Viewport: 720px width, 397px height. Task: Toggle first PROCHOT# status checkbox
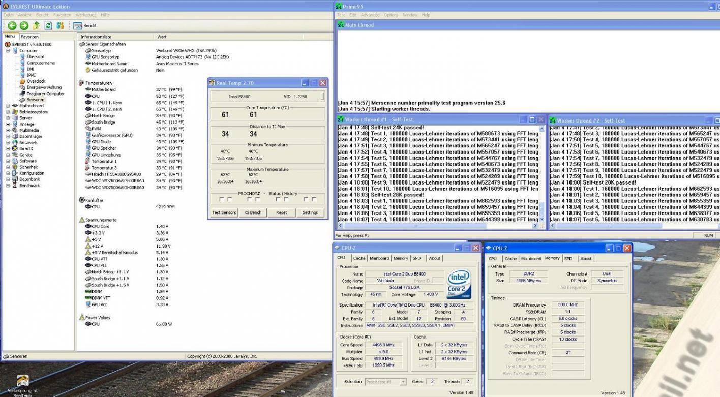221,199
